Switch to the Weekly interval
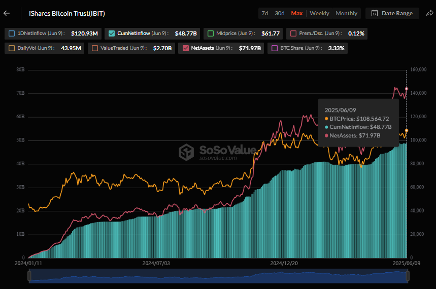The image size is (436, 289). pyautogui.click(x=319, y=13)
